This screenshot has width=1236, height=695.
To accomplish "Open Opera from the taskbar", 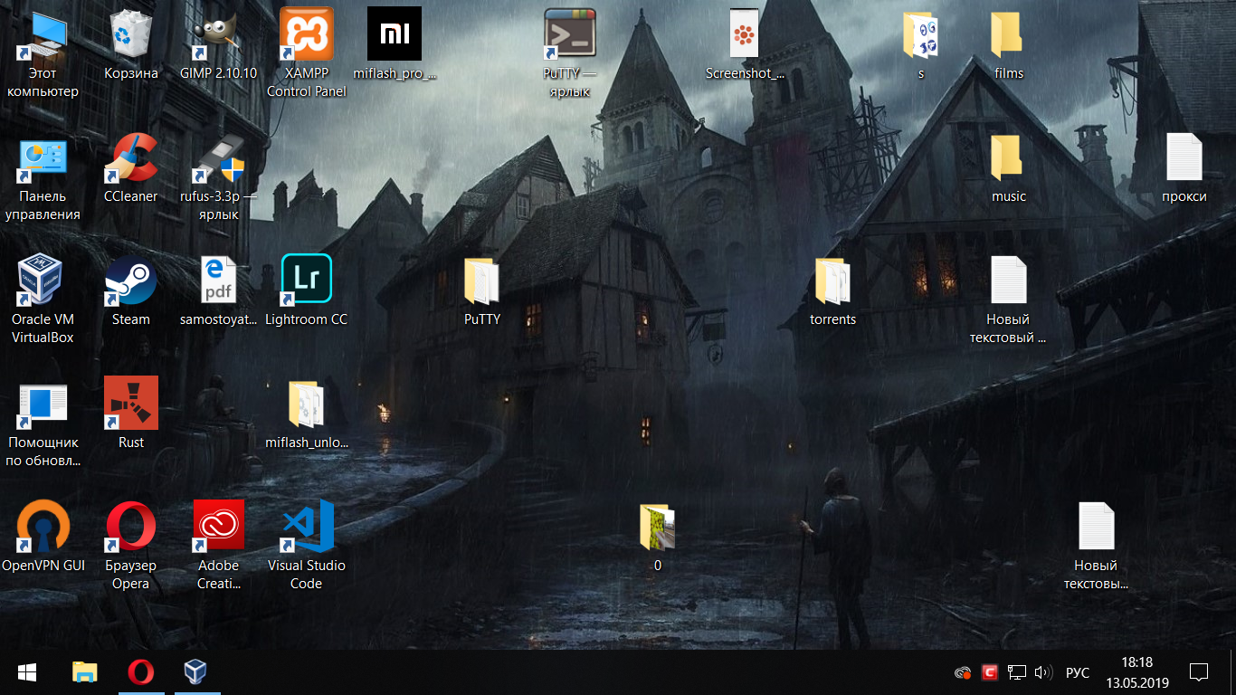I will [x=140, y=672].
